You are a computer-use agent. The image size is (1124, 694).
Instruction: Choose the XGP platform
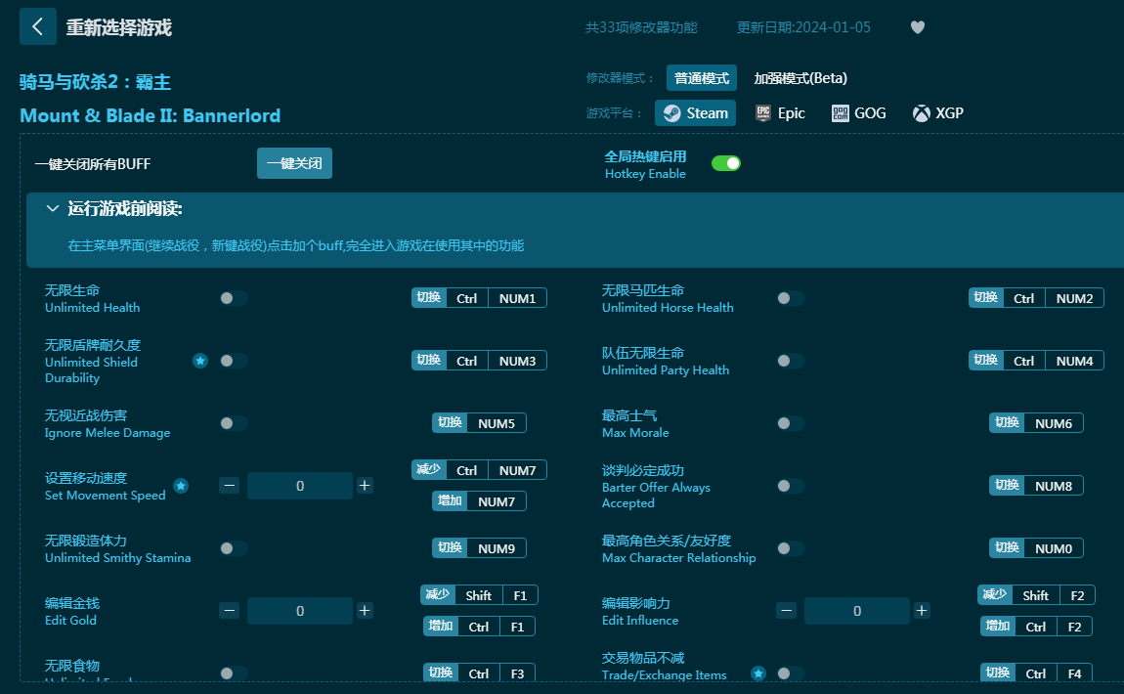coord(937,113)
